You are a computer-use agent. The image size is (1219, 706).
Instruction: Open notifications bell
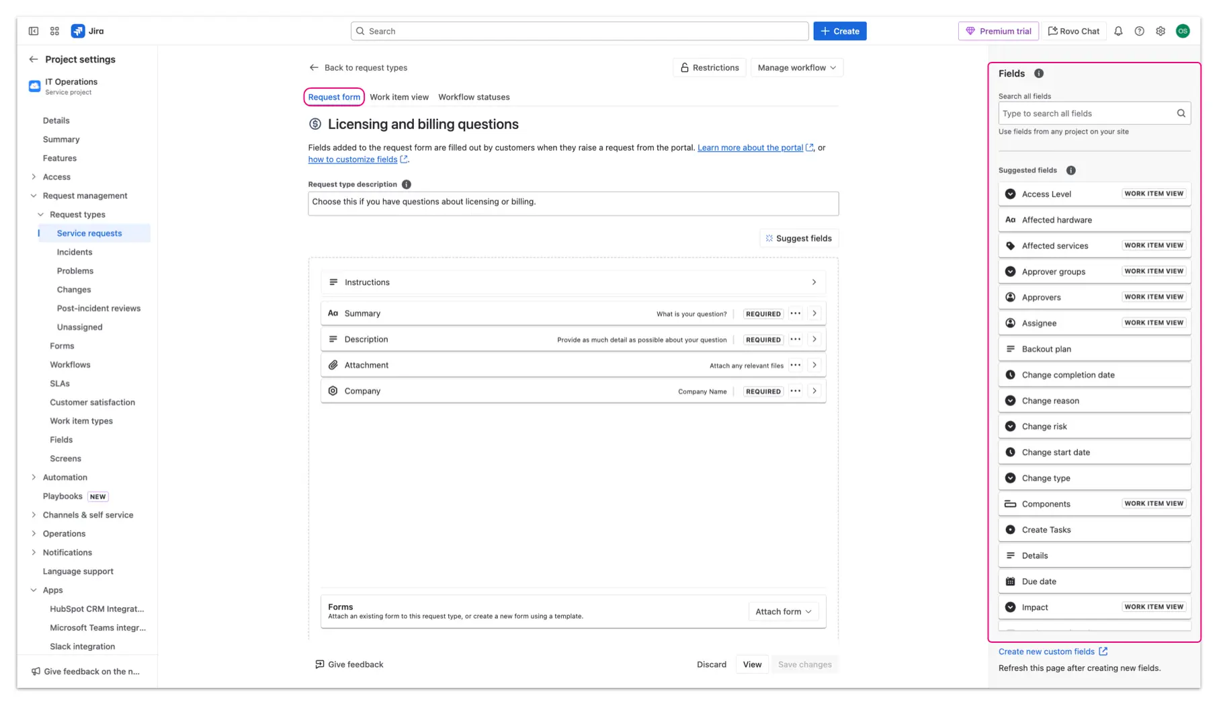1118,31
